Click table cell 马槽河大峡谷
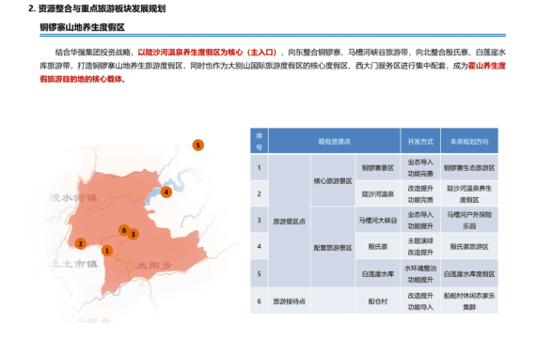 click(378, 221)
